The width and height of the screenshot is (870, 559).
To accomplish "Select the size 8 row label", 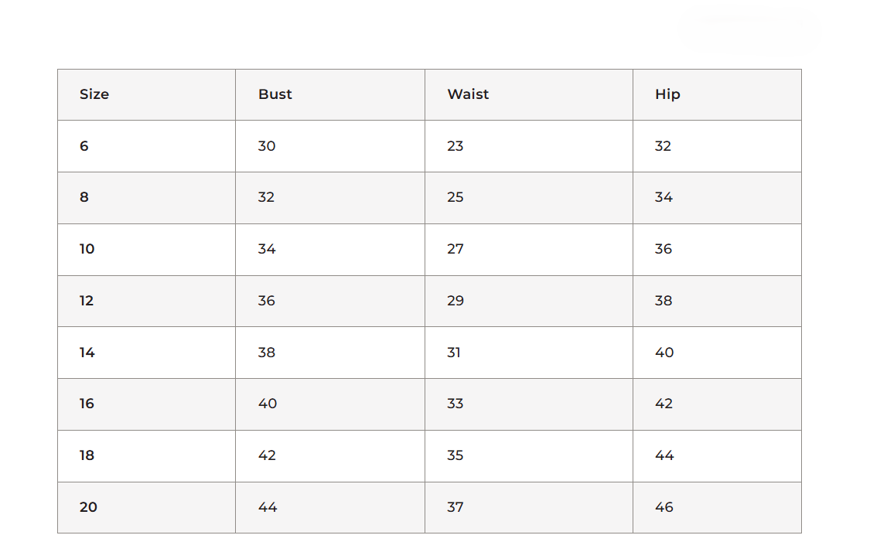I will (x=84, y=197).
